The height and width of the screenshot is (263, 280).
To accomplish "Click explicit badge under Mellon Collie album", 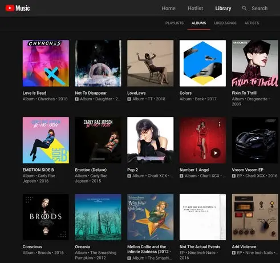I will pos(129,258).
